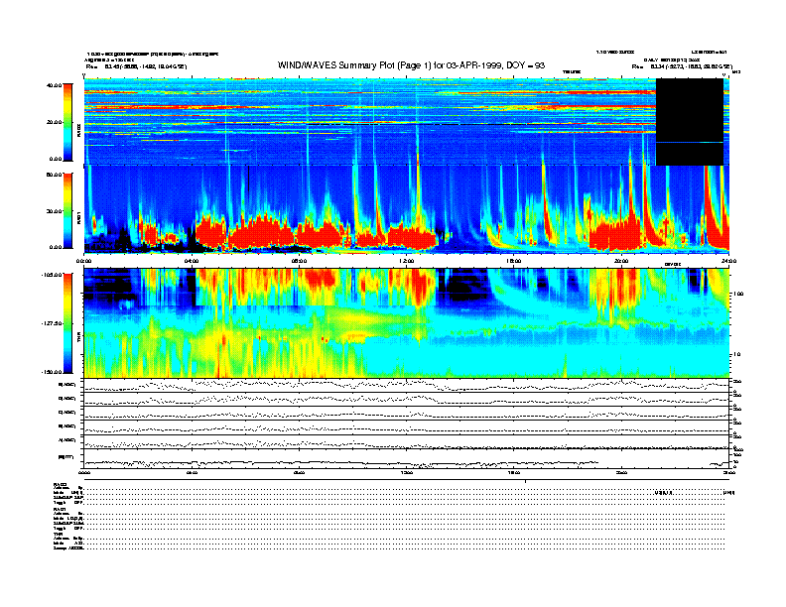
Task: Click the 10 label on TNR right axis
Action: pos(737,355)
